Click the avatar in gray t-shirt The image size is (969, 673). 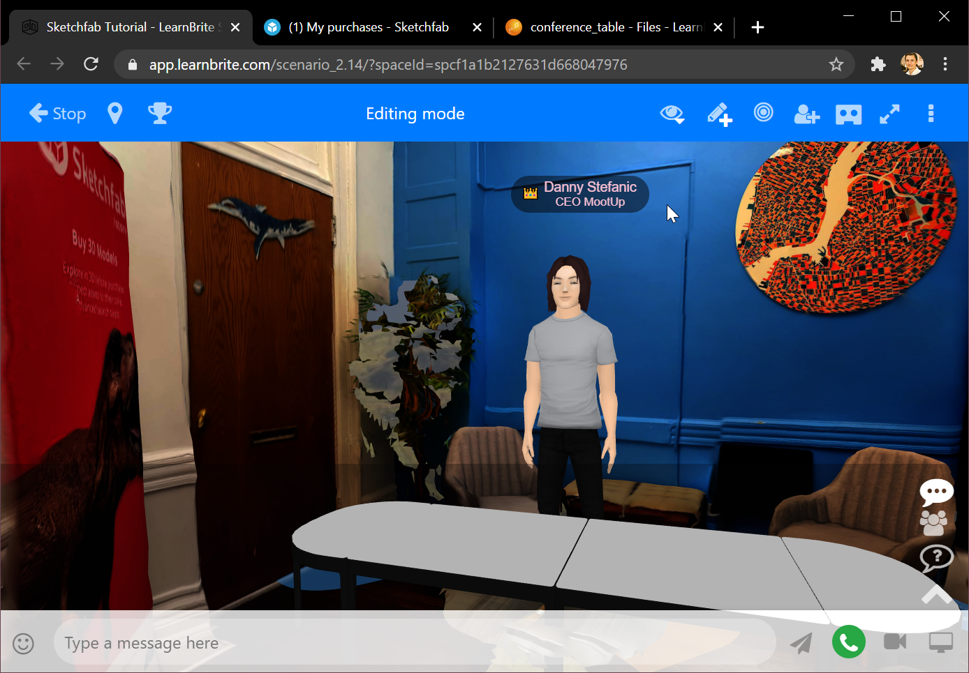pyautogui.click(x=570, y=387)
